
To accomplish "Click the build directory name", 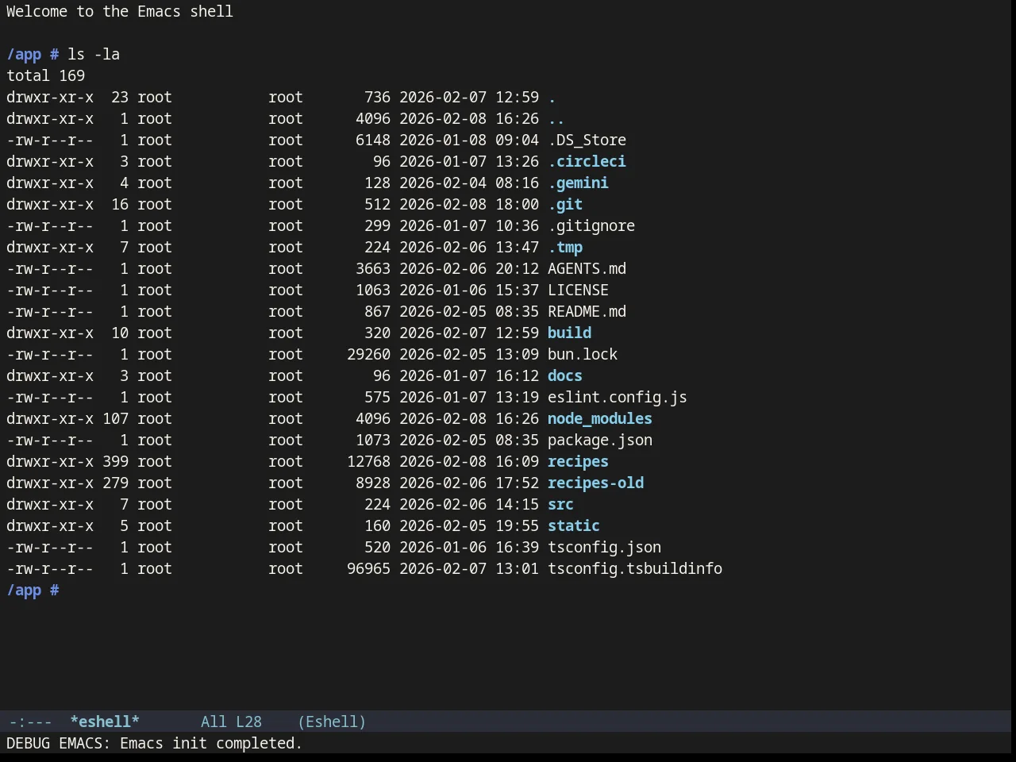I will 569,333.
